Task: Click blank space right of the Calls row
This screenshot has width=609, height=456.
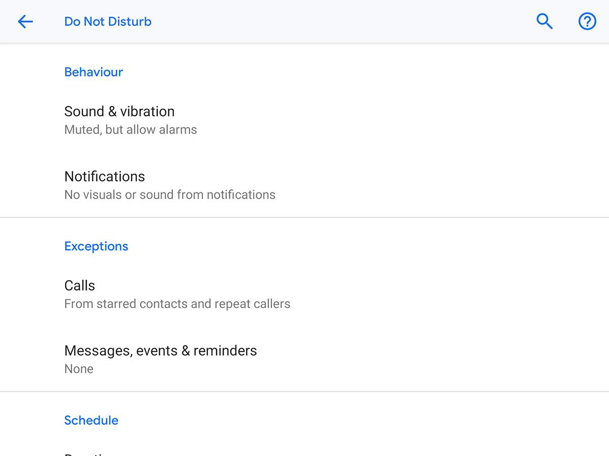Action: point(457,294)
